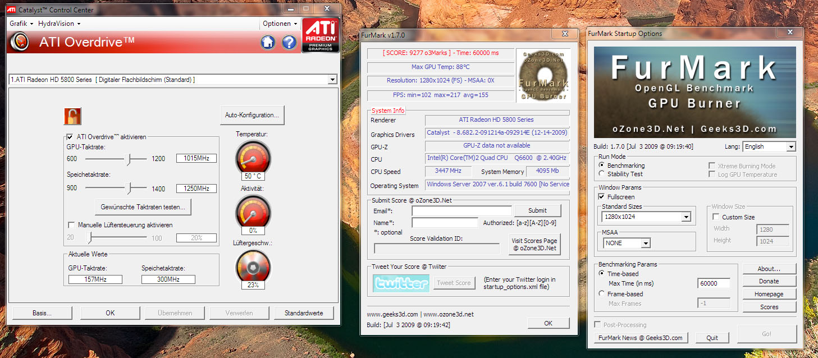Adjust the GPU-Taktrate slider
The image size is (818, 358).
(129, 159)
